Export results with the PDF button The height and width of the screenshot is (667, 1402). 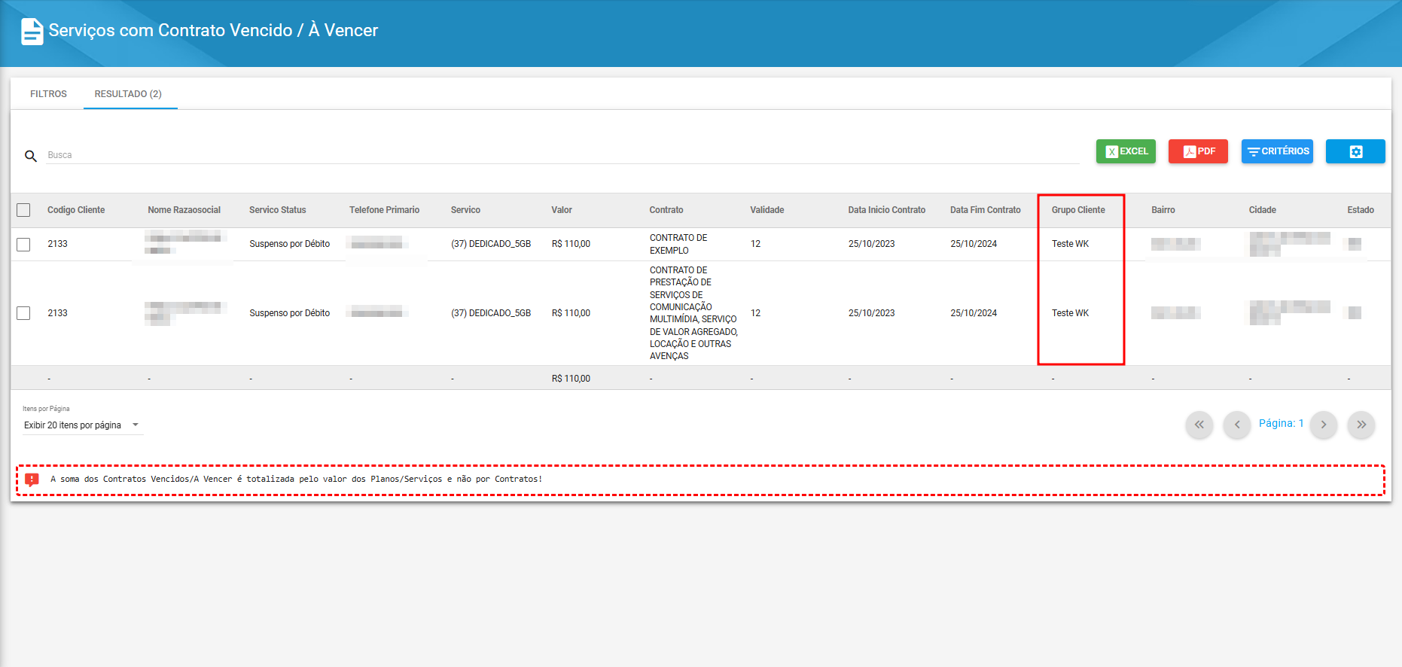coord(1198,151)
